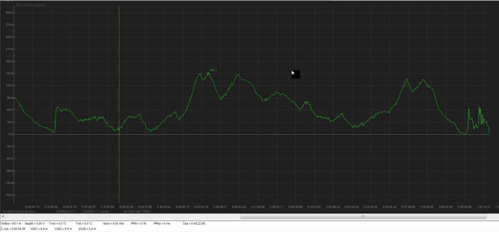
Task: Click the black square beside the mouse pointer
Action: pos(297,74)
